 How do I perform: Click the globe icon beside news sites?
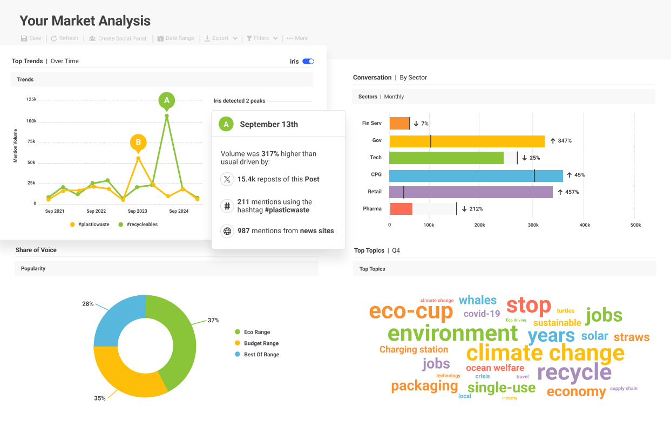pos(227,231)
